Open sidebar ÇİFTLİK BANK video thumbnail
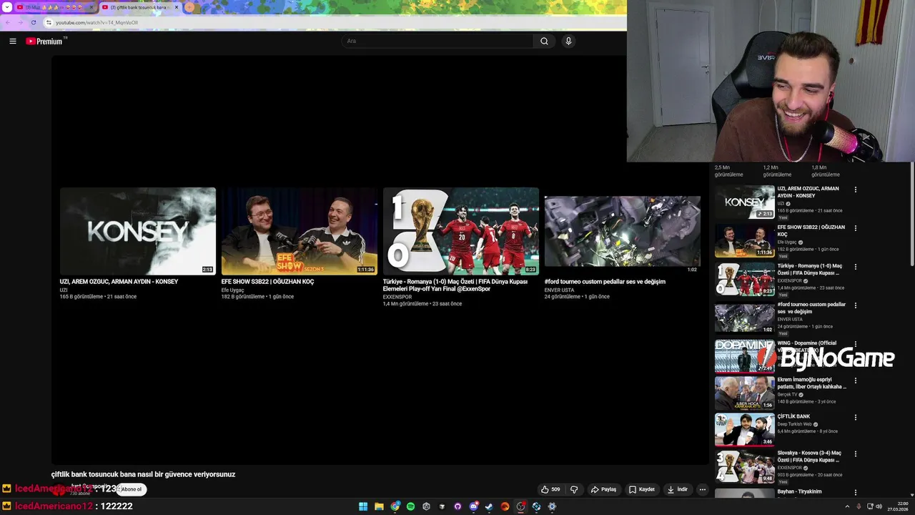The height and width of the screenshot is (515, 915). [x=744, y=429]
